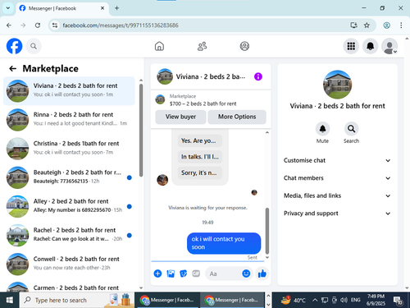Open the tab search dropdown arrow
The width and height of the screenshot is (410, 308).
8,8
